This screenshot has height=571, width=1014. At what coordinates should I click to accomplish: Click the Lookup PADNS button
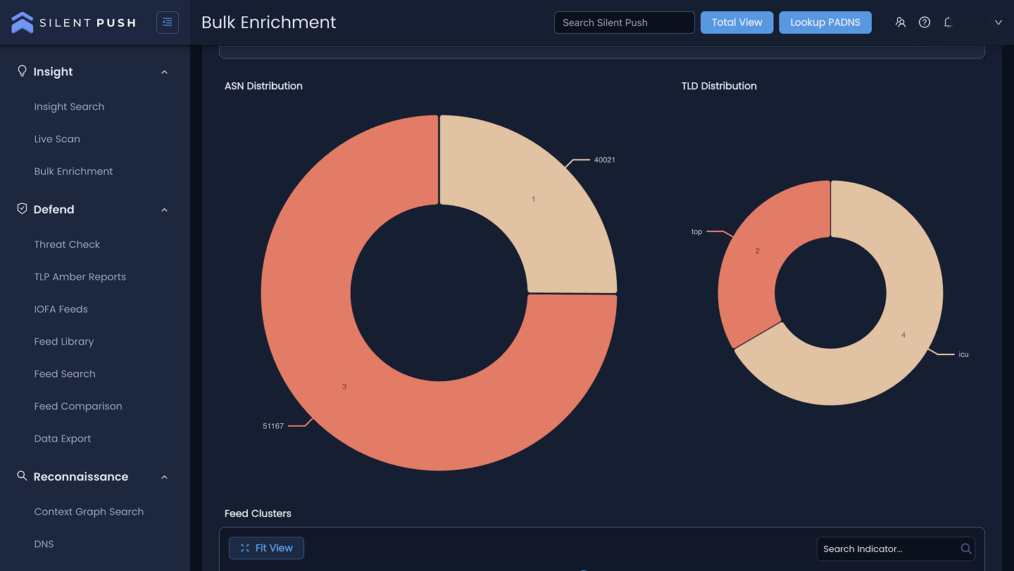coord(825,23)
